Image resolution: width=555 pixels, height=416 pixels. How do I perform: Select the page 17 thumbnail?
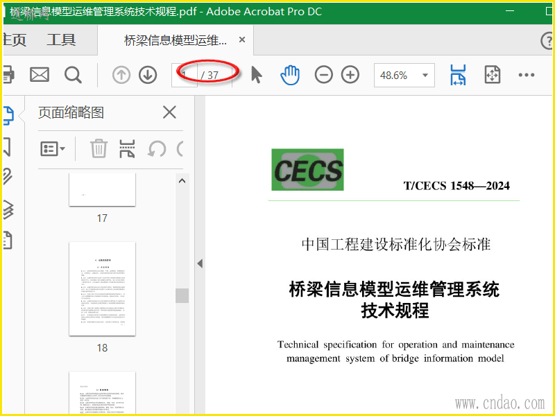(x=102, y=189)
